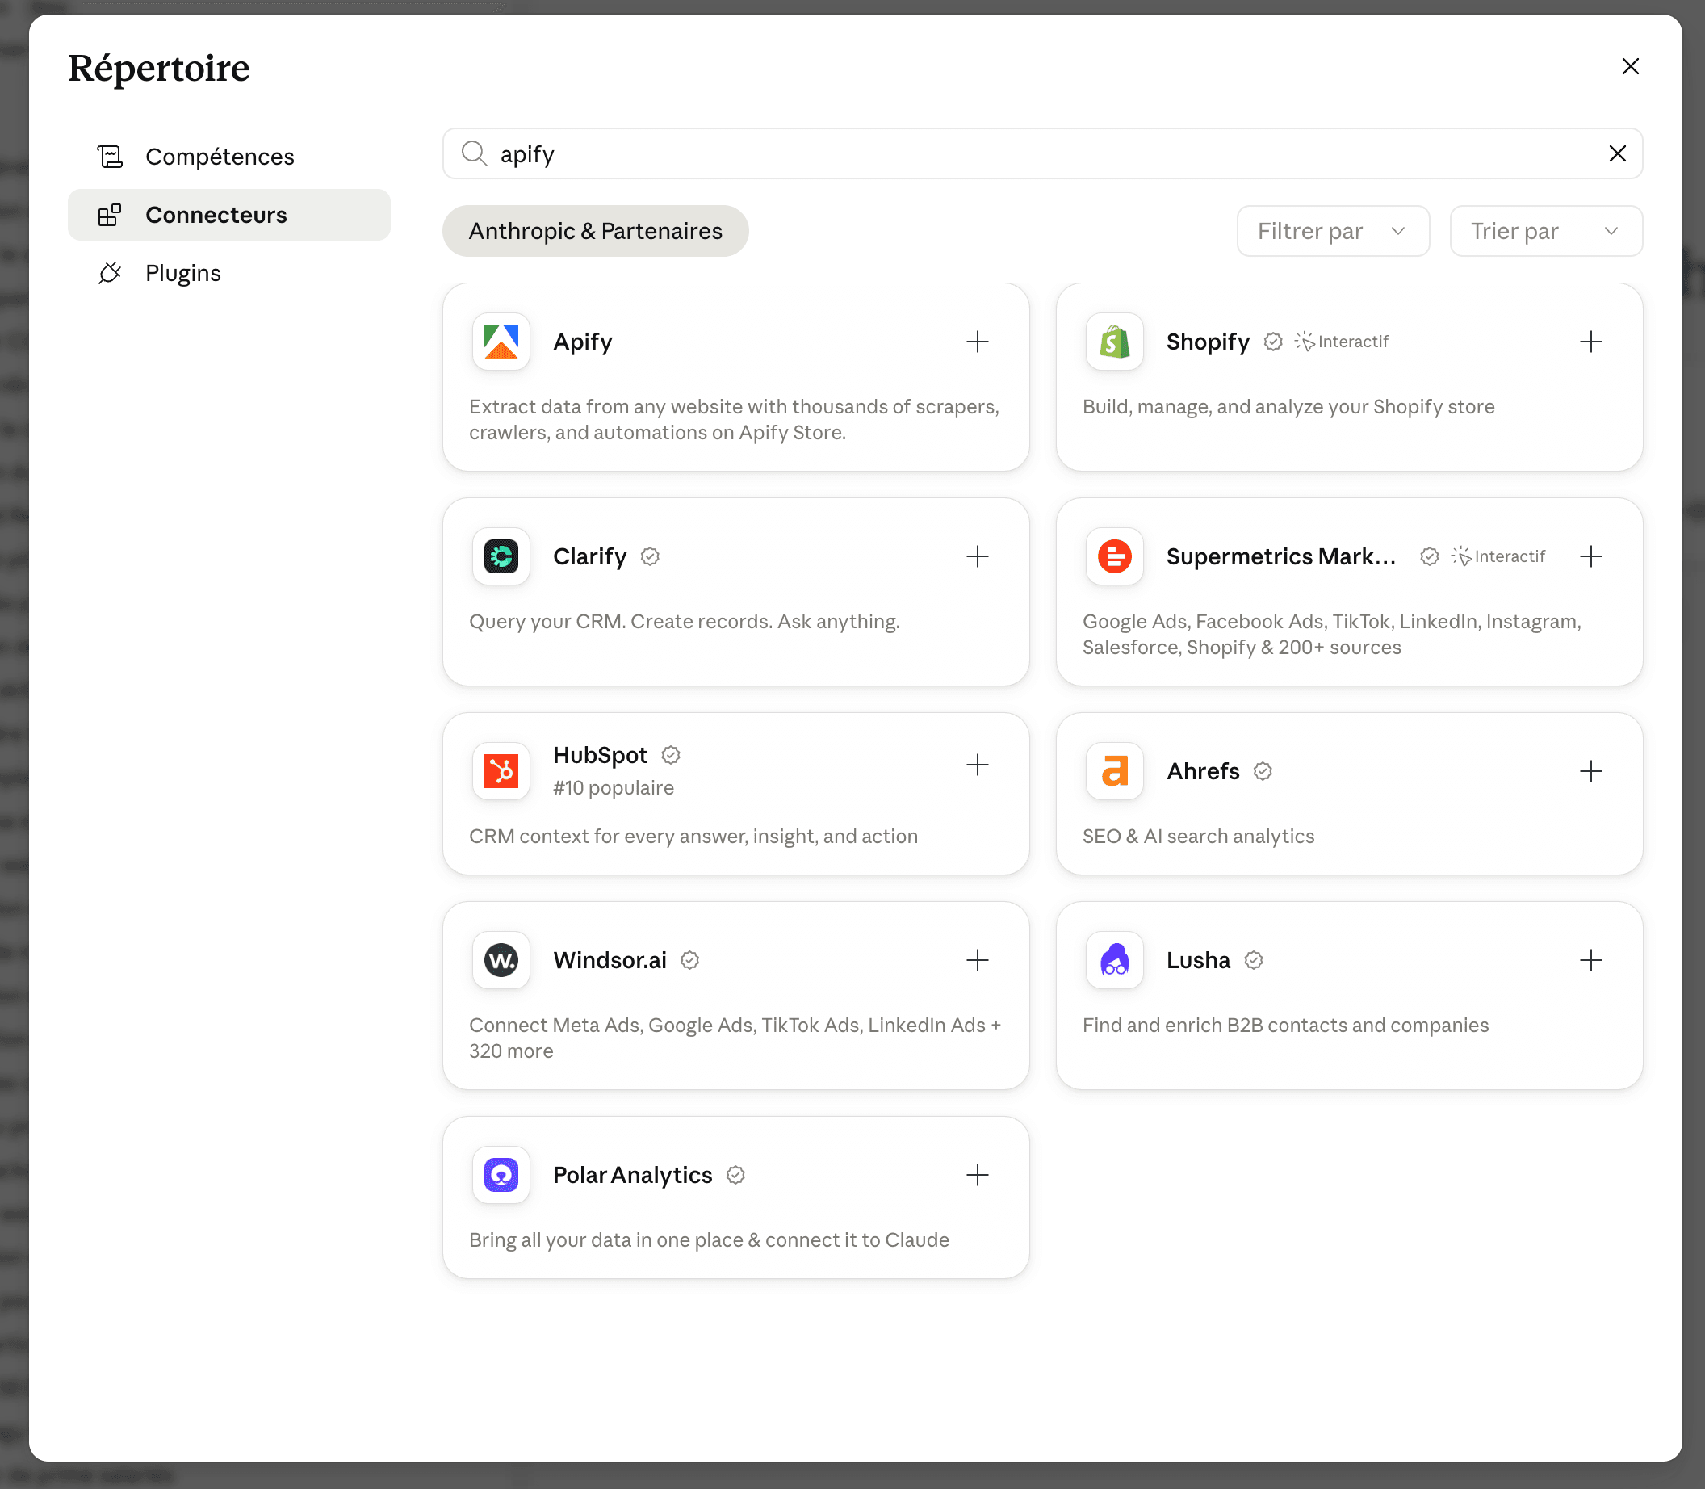Screen dimensions: 1705x1489
Task: Click the HubSpot orange logo
Action: tap(501, 771)
